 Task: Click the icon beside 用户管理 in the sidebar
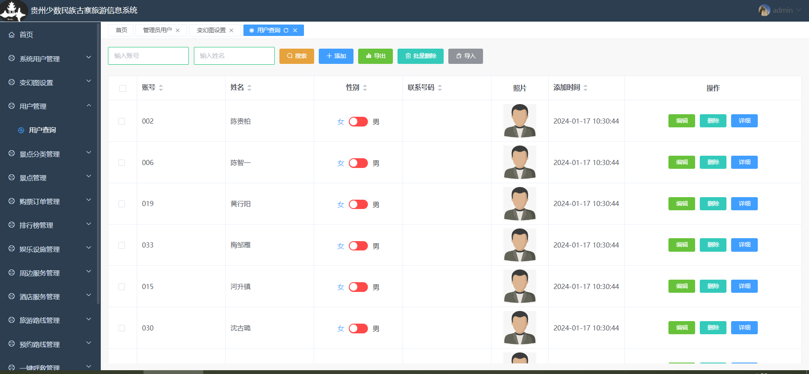(x=11, y=106)
